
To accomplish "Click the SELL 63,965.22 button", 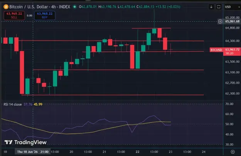I will pyautogui.click(x=14, y=15).
